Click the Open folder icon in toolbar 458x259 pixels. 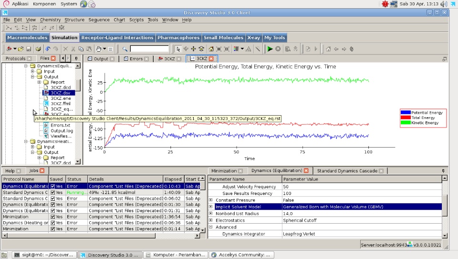[x=21, y=49]
